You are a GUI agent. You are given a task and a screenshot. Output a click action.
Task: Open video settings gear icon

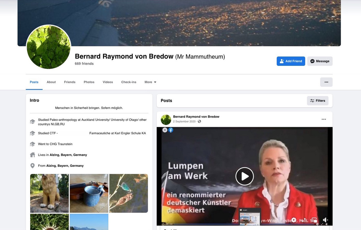point(294,220)
